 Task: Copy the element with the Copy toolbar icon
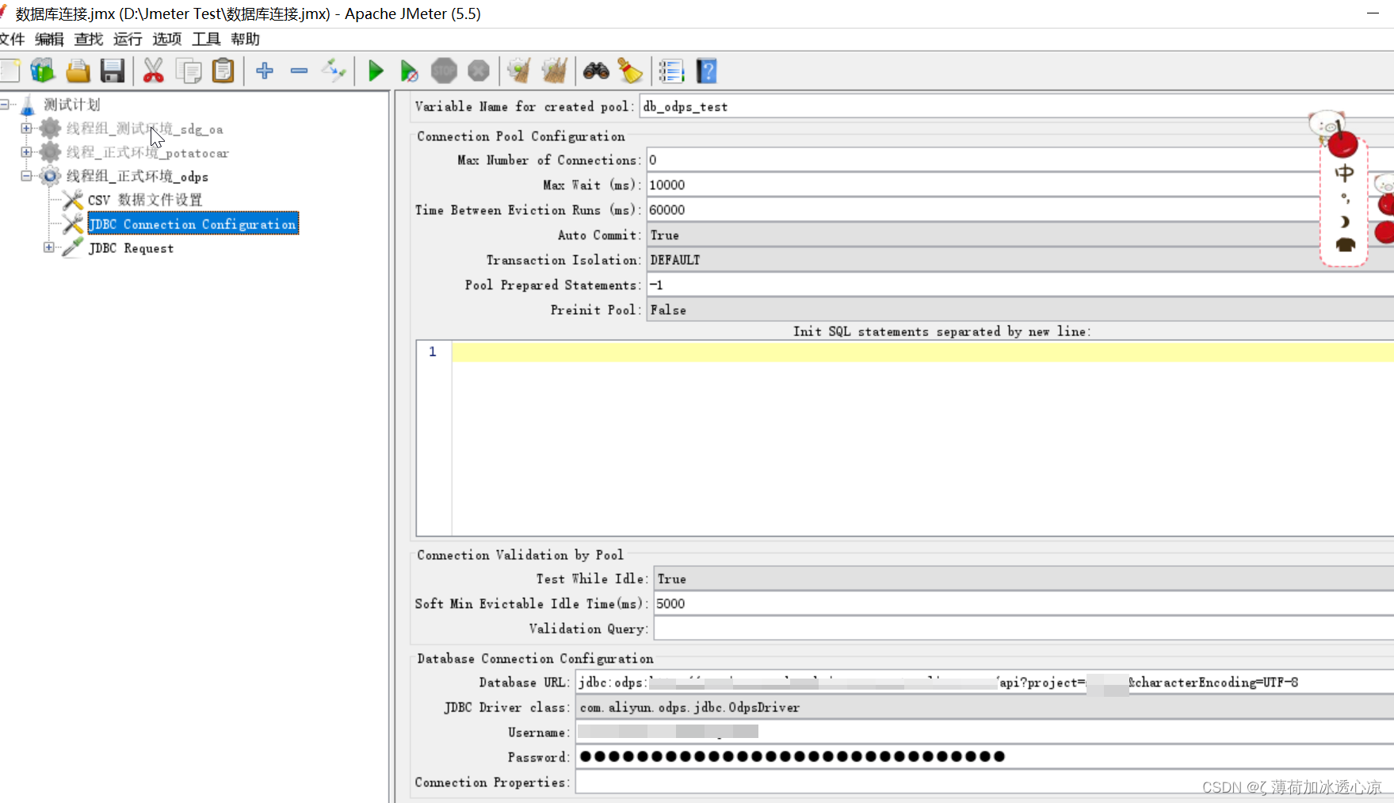pyautogui.click(x=189, y=71)
